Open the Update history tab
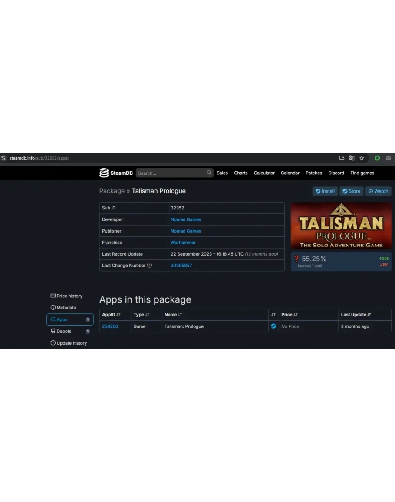395x502 pixels. point(69,343)
